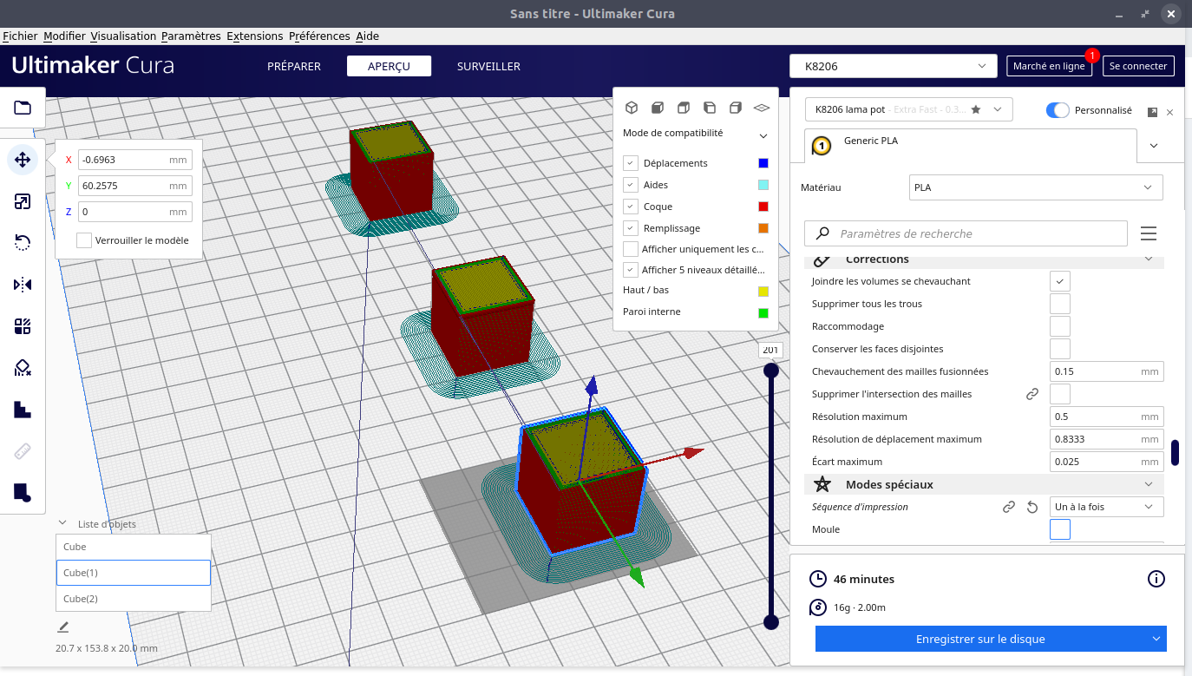
Task: Uncheck Joindre les volumes se chevauchant
Action: [x=1059, y=281]
